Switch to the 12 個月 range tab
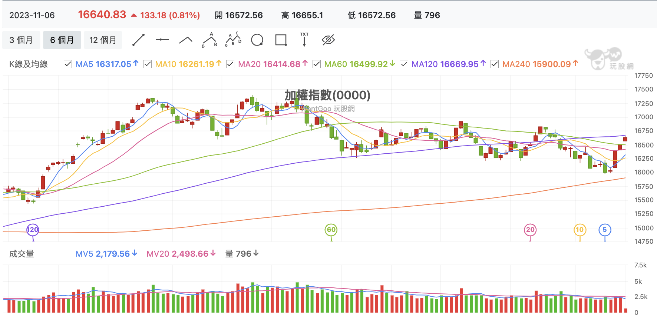Image resolution: width=657 pixels, height=320 pixels. coord(103,40)
